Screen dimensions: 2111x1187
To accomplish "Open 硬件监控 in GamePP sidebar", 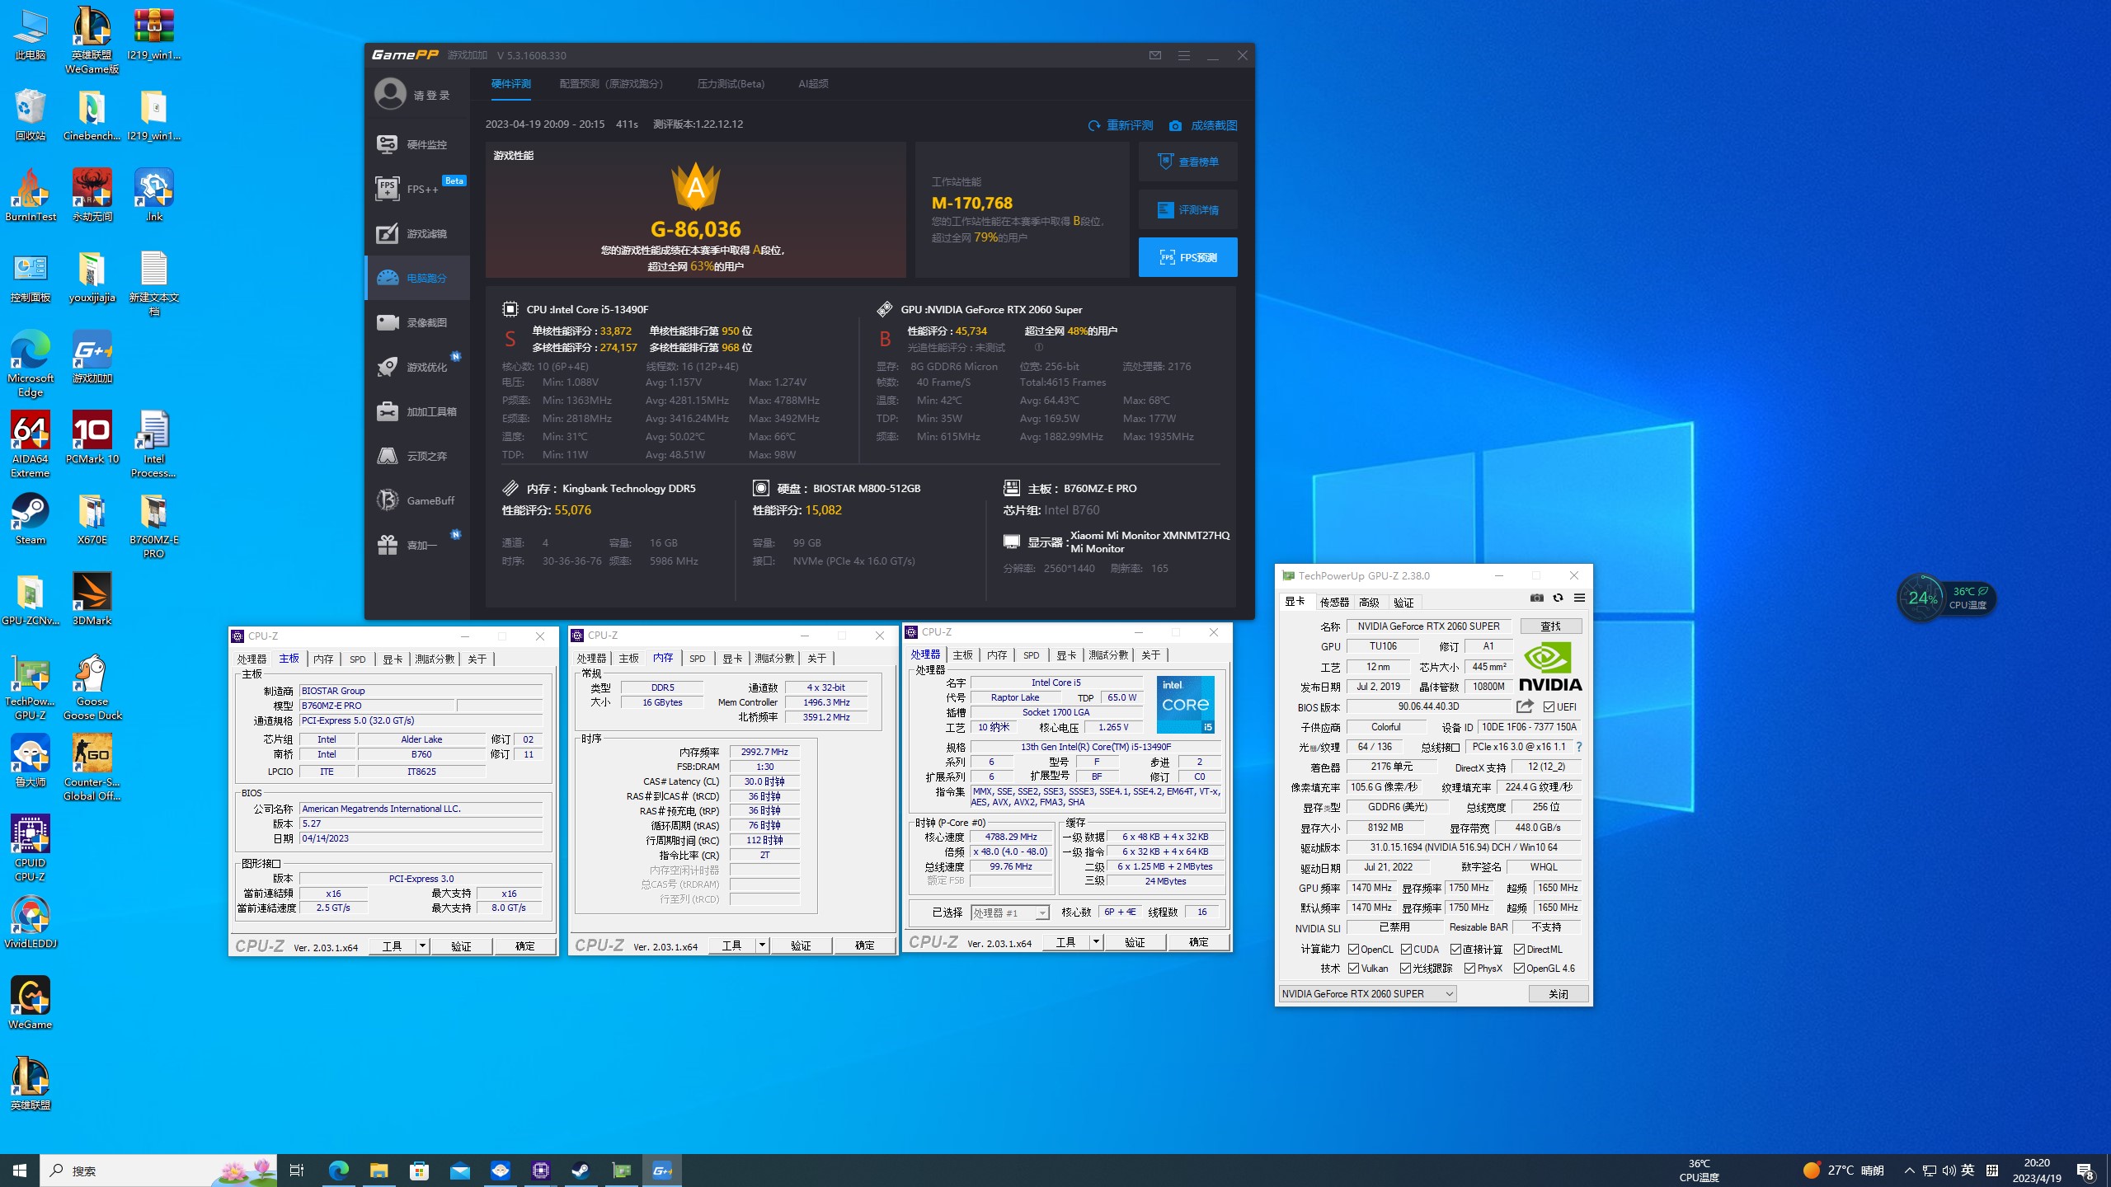I will (417, 144).
